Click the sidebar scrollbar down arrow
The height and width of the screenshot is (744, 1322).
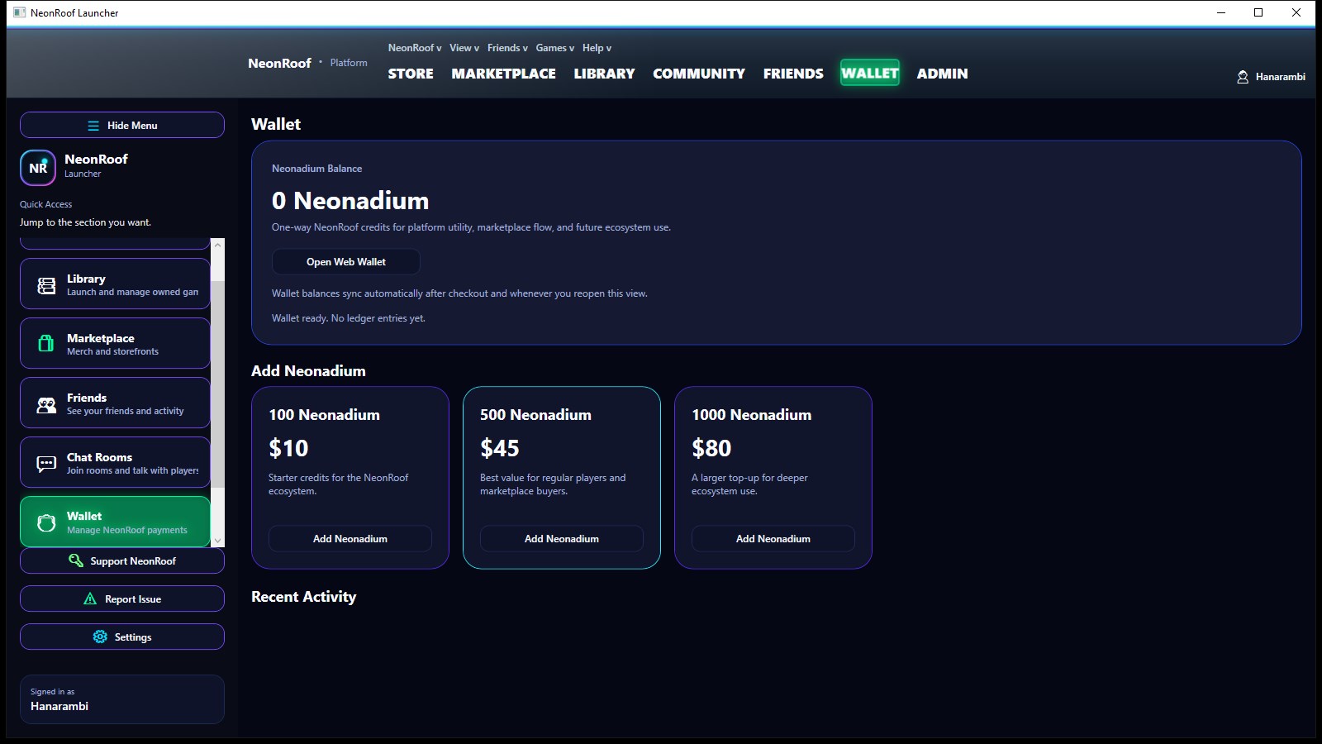[x=218, y=541]
